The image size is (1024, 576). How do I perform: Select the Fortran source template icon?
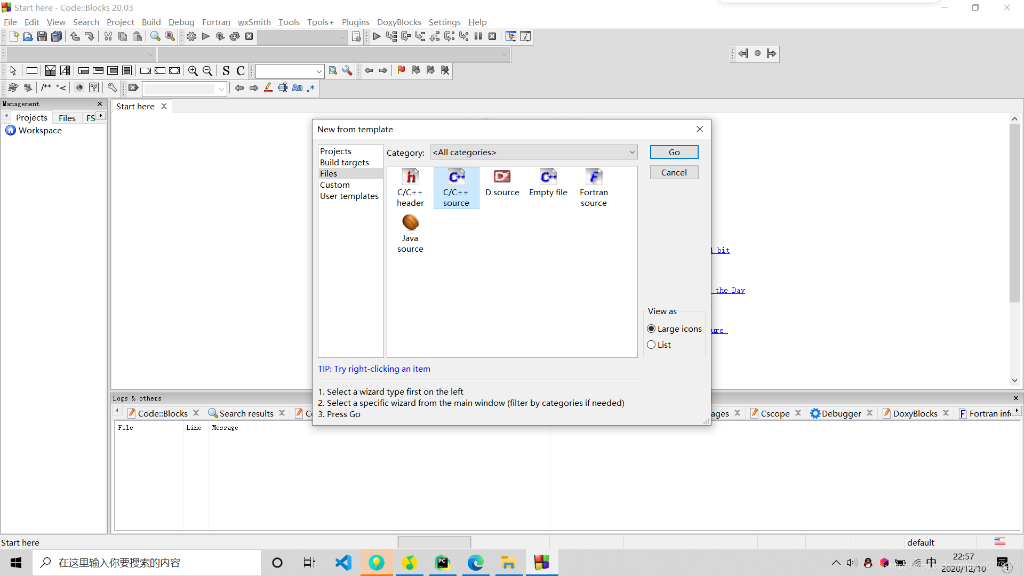point(594,187)
